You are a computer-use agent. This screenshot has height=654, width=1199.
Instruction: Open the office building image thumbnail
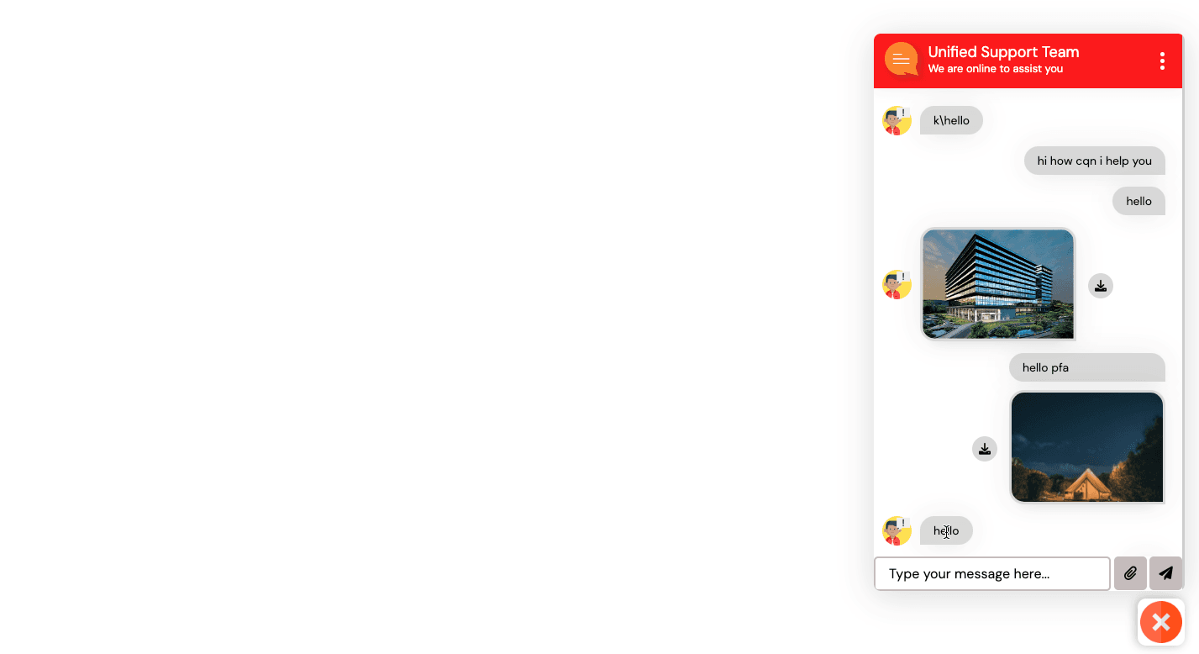pyautogui.click(x=998, y=284)
